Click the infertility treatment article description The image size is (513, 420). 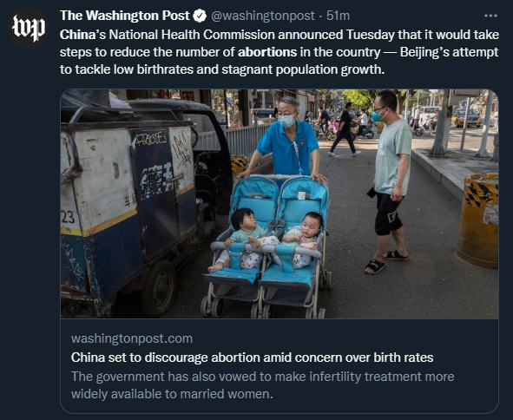click(262, 385)
